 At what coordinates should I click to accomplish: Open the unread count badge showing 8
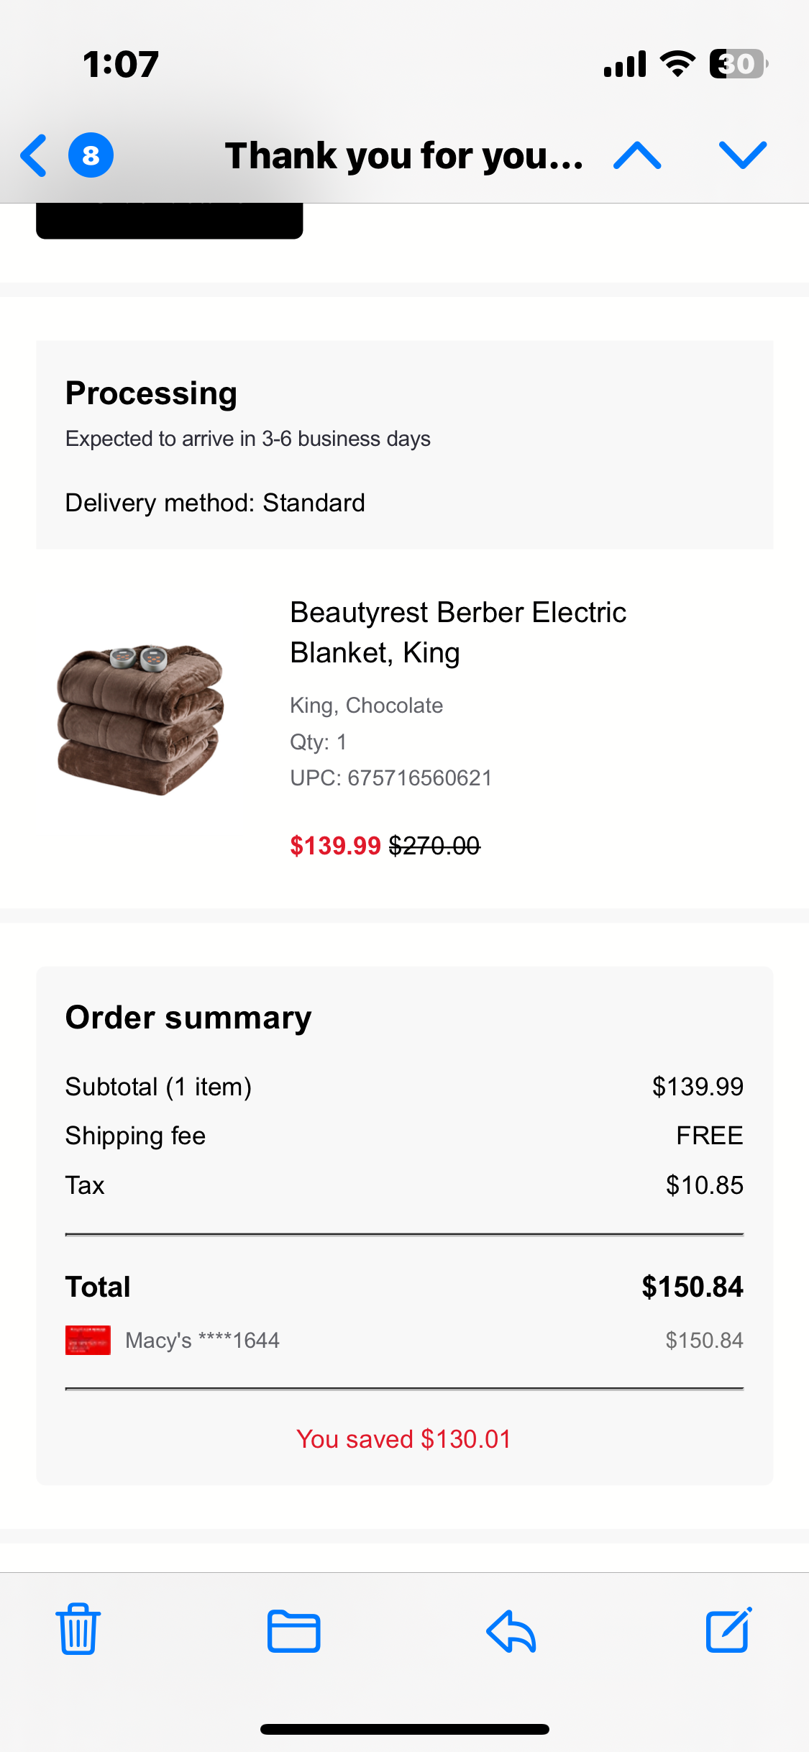pos(91,155)
